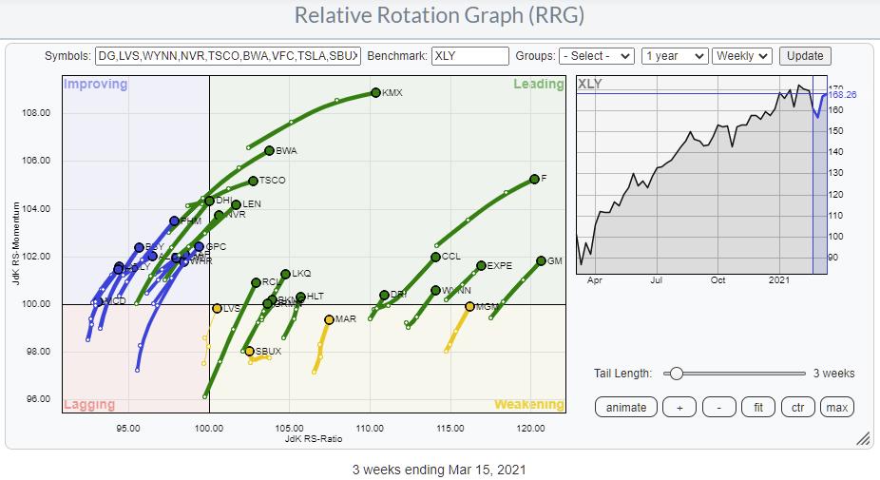
Task: Click the yellow MAR data point
Action: click(329, 319)
